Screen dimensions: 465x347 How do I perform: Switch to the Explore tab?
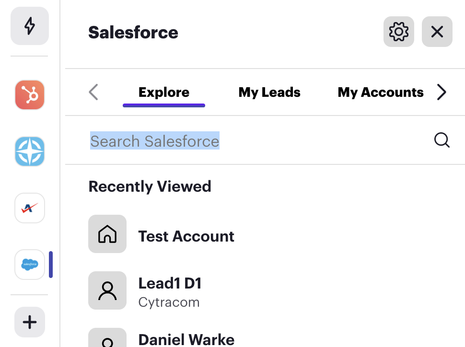(x=164, y=93)
